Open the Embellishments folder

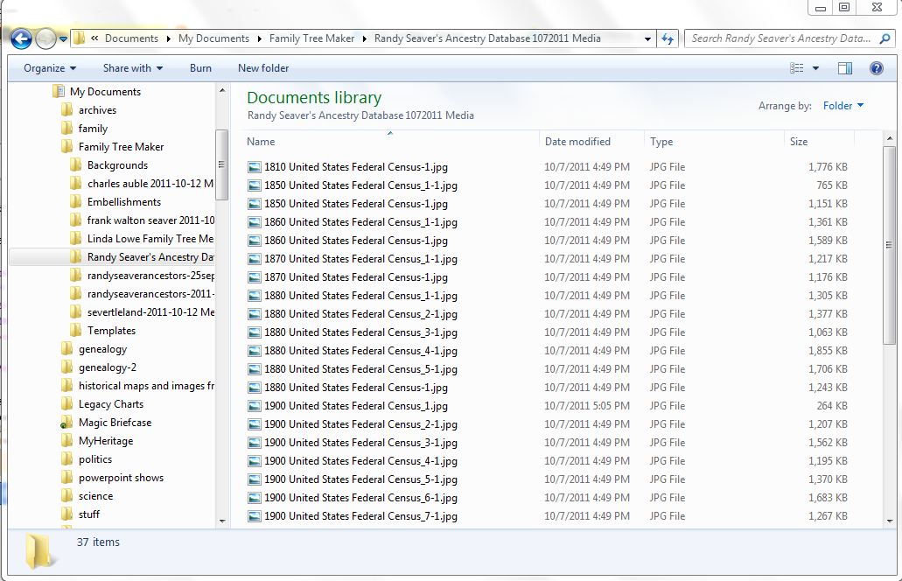coord(123,202)
